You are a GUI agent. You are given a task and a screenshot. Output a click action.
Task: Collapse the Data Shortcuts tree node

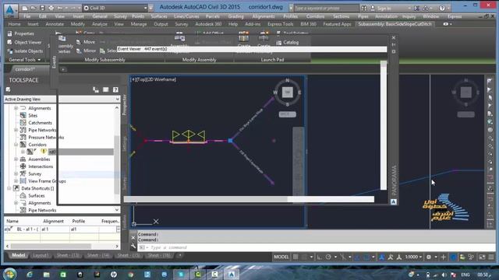[x=9, y=188]
